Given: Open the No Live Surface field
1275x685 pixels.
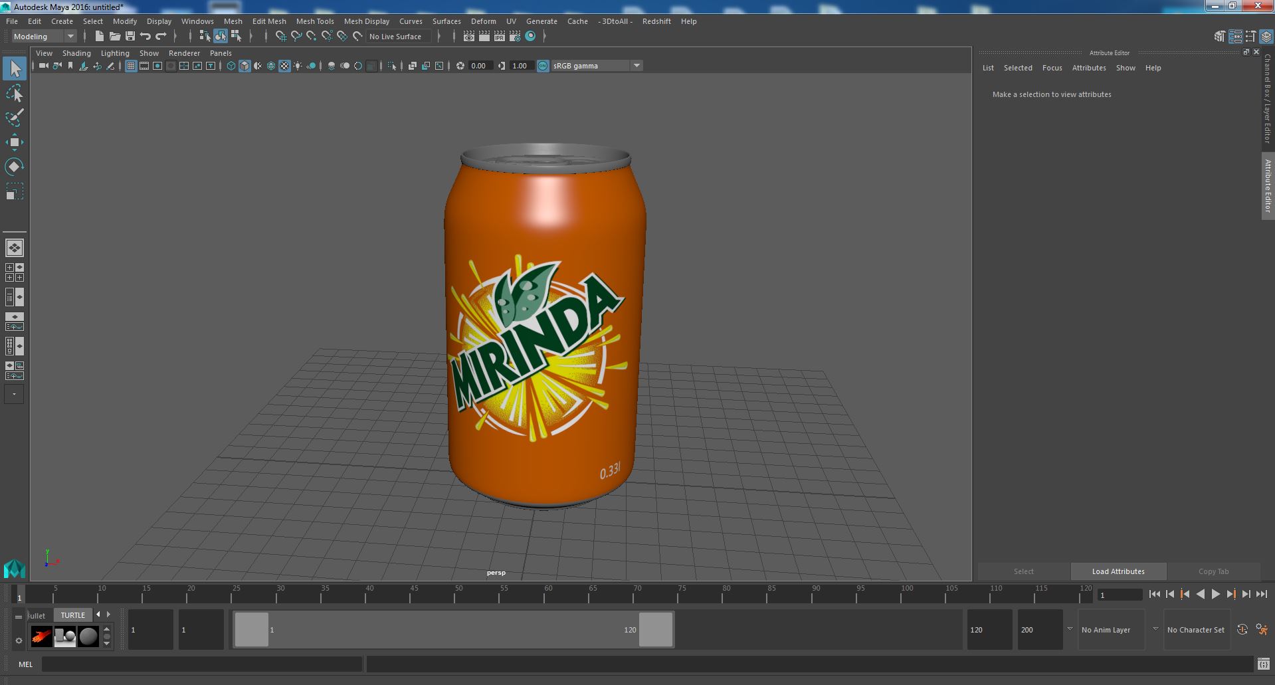Looking at the screenshot, I should 399,37.
